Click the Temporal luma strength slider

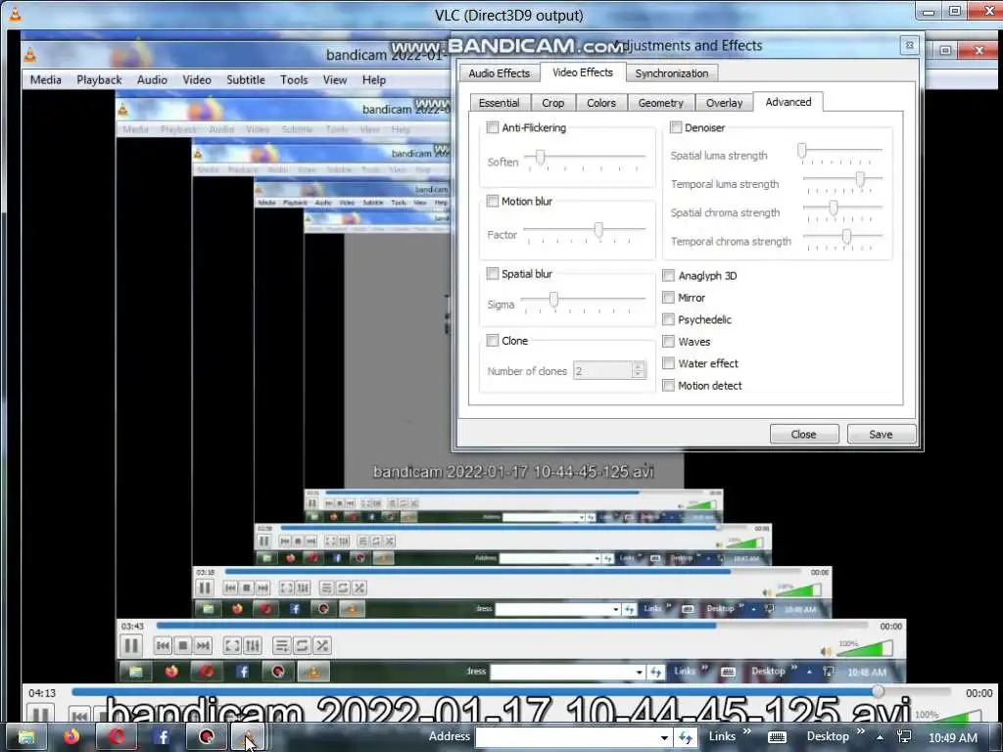click(842, 181)
